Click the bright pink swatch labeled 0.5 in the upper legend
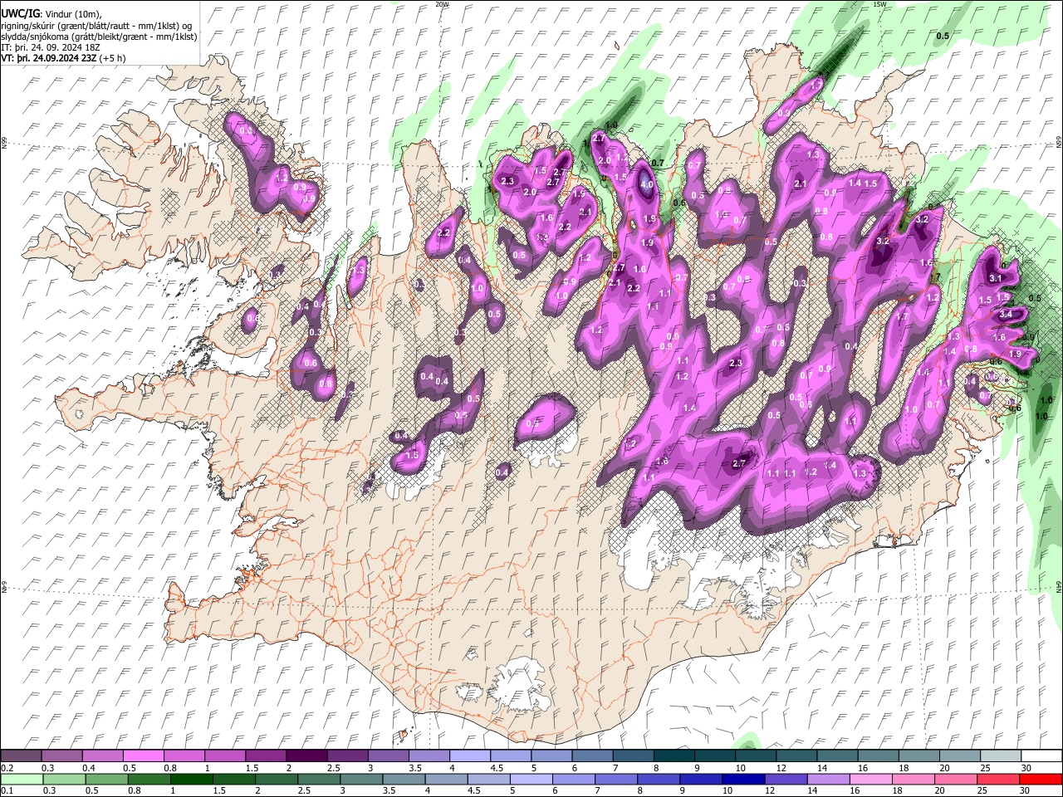1063x797 pixels. coord(143,756)
